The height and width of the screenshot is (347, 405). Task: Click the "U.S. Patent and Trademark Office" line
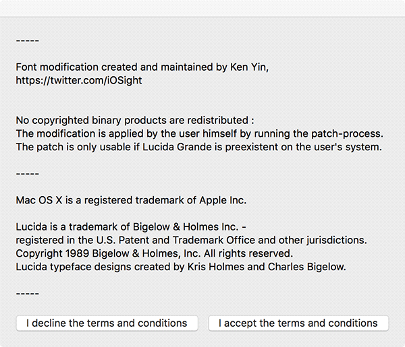(191, 240)
